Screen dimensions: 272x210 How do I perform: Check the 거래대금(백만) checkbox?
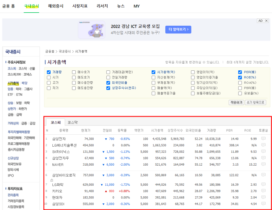[108, 72]
